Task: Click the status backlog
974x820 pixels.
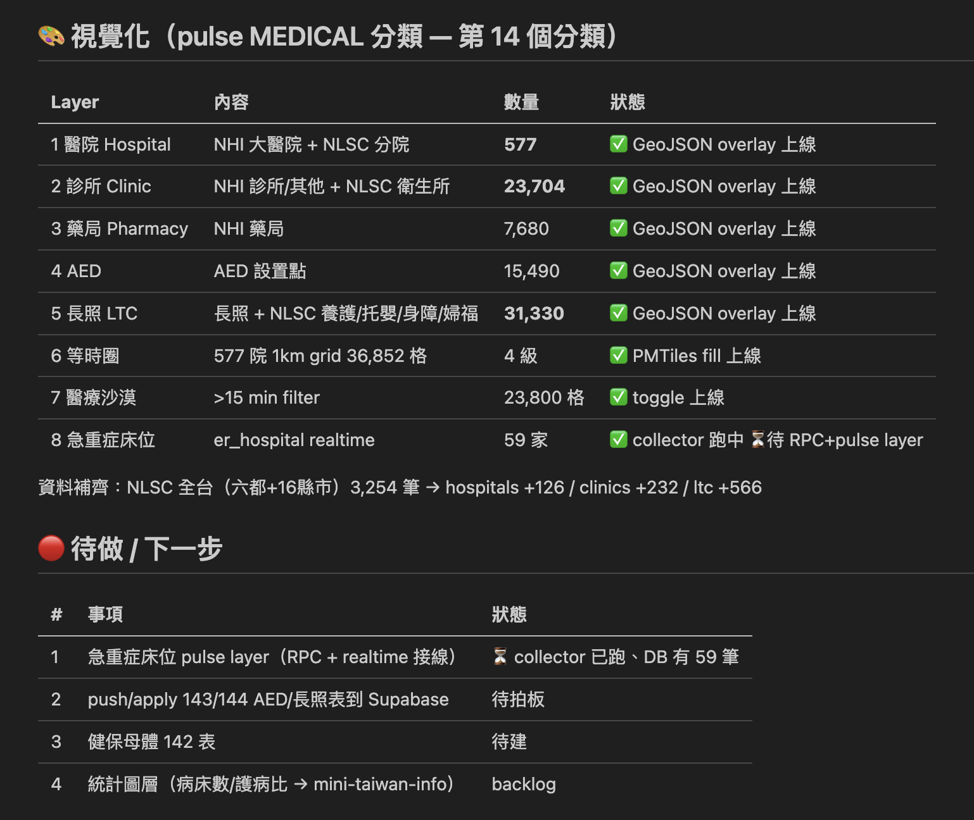Action: pyautogui.click(x=524, y=785)
